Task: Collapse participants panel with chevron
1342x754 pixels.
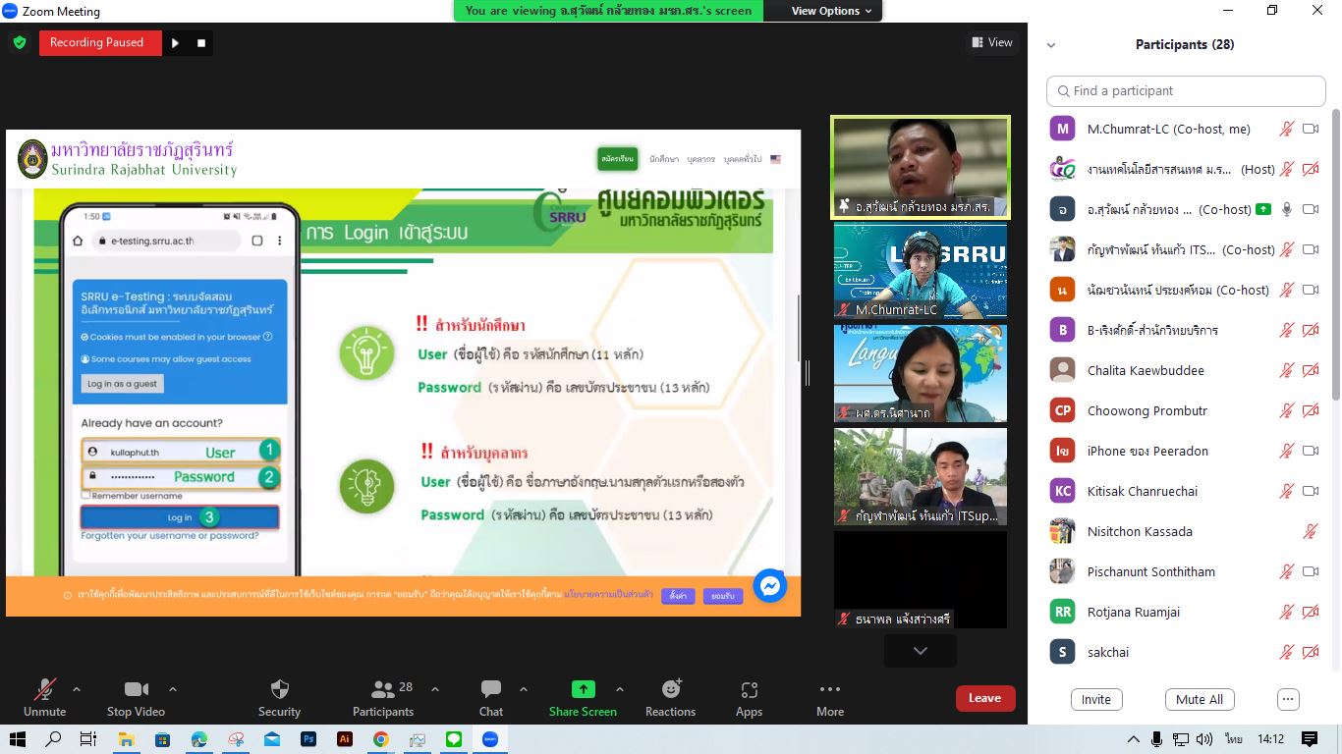Action: [1051, 45]
